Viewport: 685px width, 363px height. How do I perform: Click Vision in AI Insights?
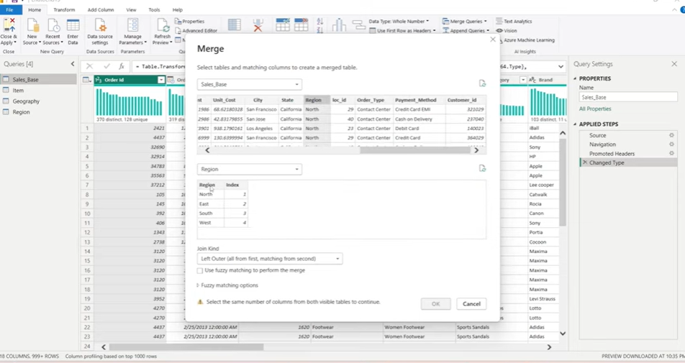tap(507, 30)
